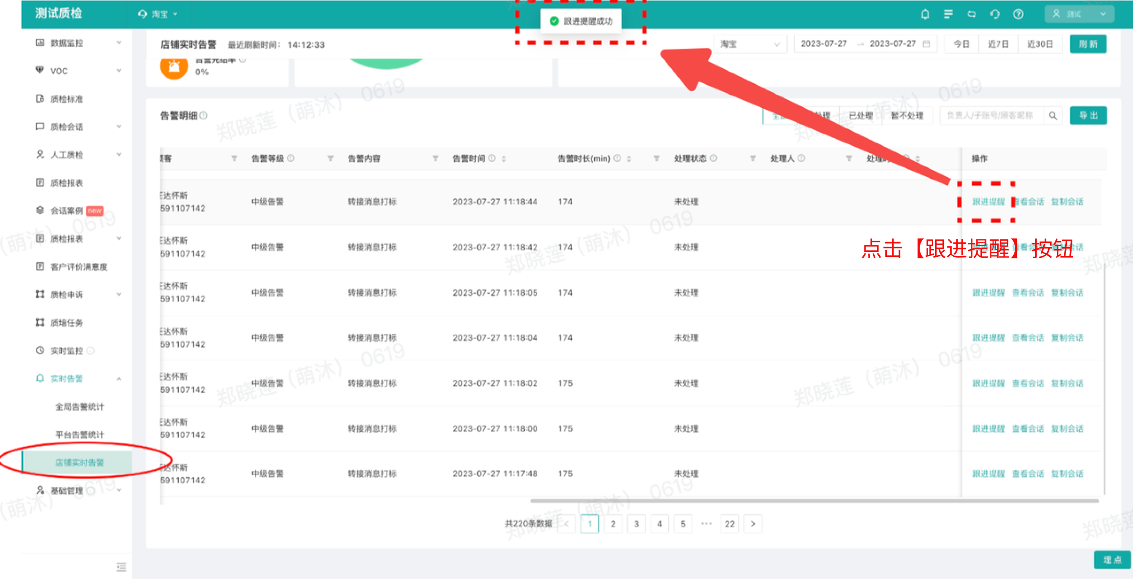
Task: Go to page 22 of results
Action: coord(729,524)
